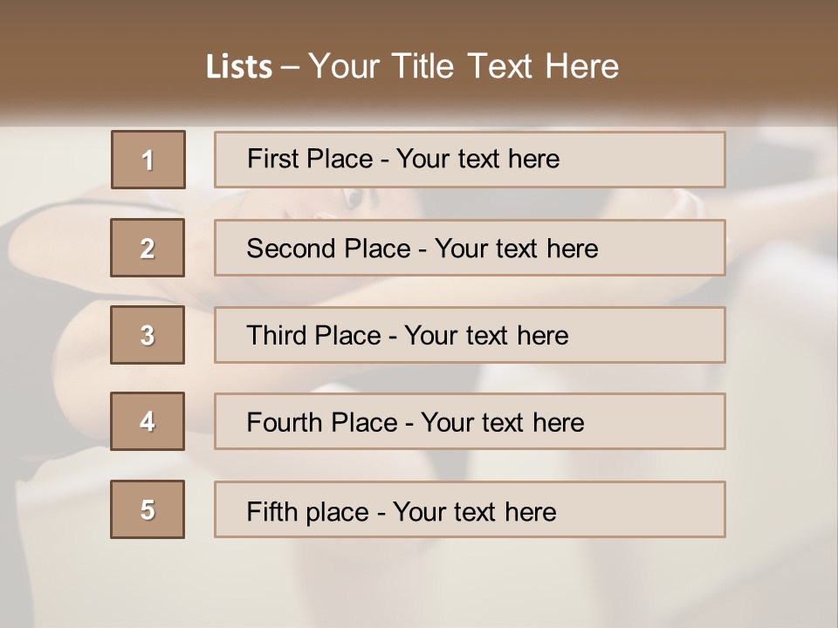This screenshot has width=838, height=628.
Task: Click the words Your Title Text Here
Action: point(464,66)
